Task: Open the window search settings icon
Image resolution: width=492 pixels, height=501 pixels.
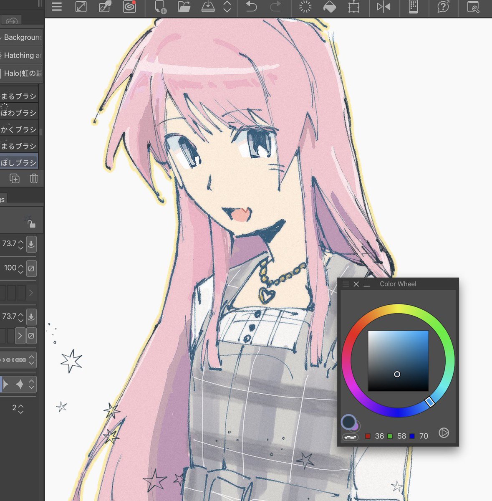Action: (x=473, y=7)
